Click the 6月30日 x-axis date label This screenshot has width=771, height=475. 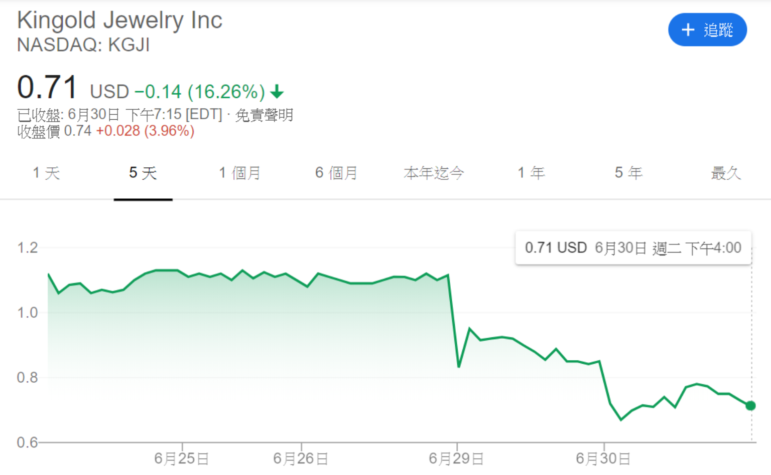coord(603,458)
